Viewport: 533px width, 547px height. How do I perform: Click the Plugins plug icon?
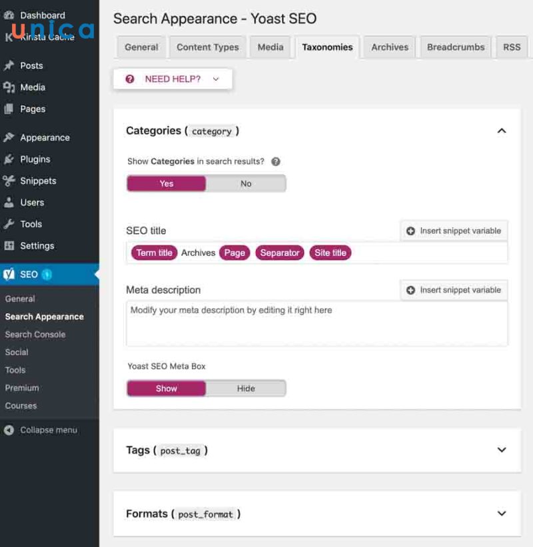[9, 159]
